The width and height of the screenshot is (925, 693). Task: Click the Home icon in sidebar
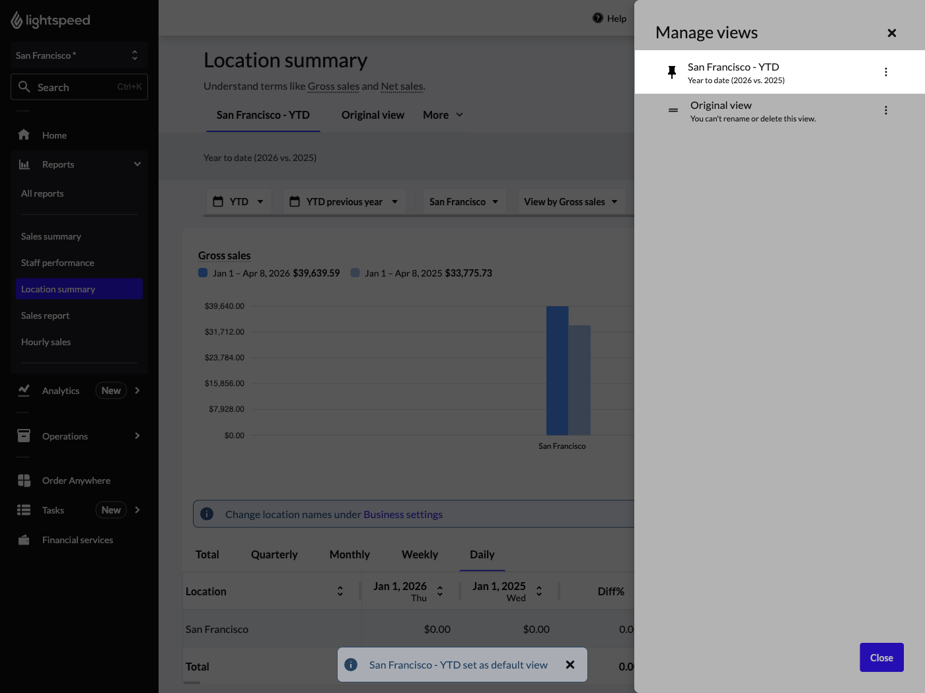pyautogui.click(x=24, y=135)
